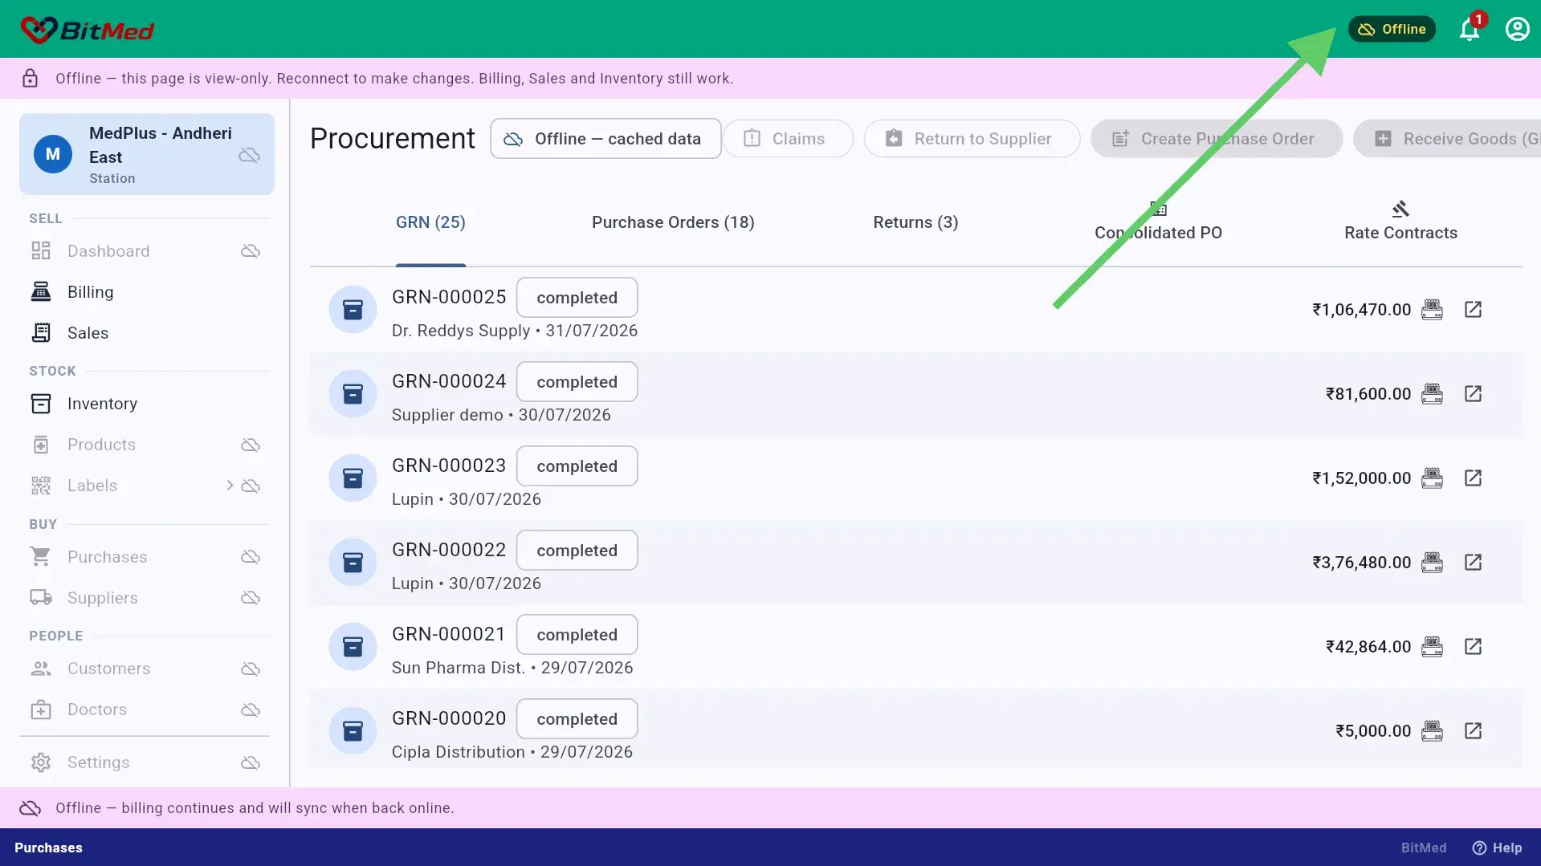Click Create Purchase Order button

[x=1216, y=139]
